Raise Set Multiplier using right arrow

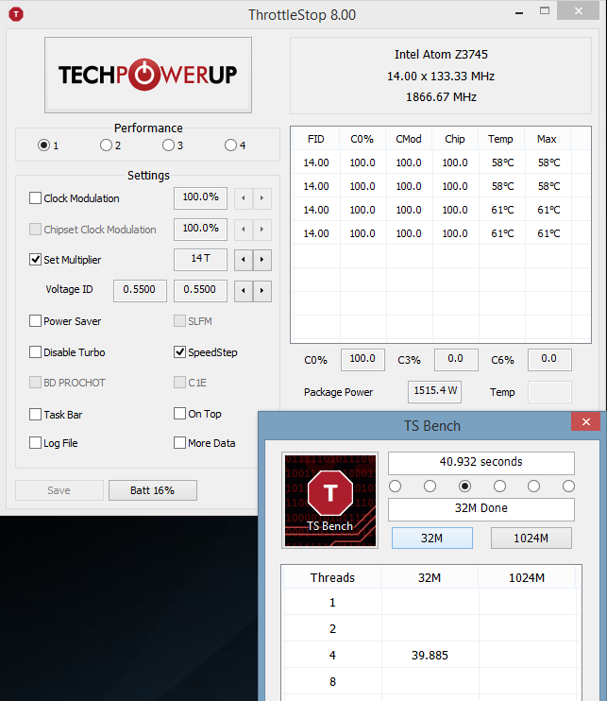click(x=262, y=259)
